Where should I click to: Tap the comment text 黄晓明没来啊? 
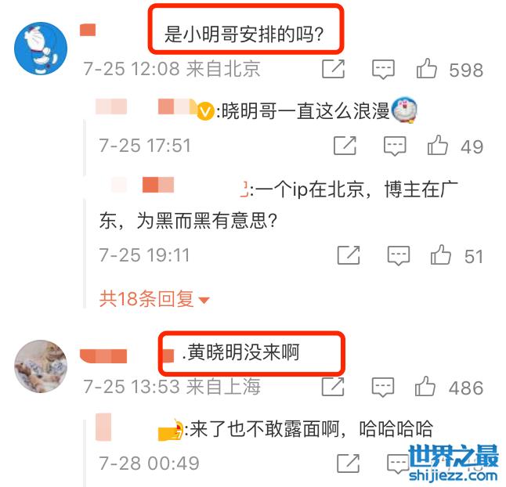tap(240, 352)
